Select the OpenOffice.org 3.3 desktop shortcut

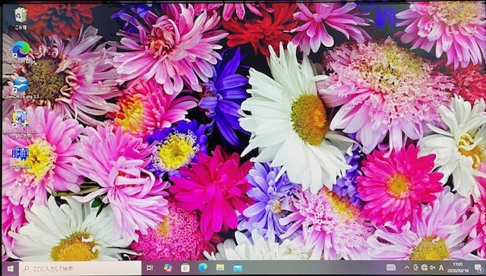pos(21,87)
